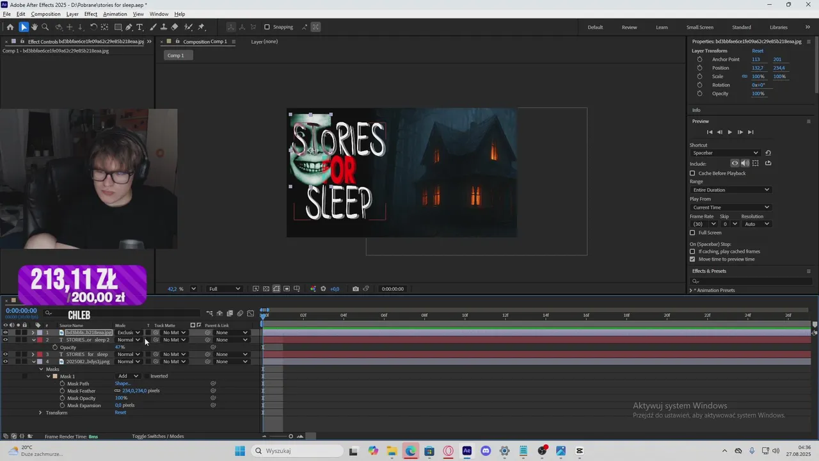Image resolution: width=819 pixels, height=461 pixels.
Task: Open Discord from the taskbar
Action: 486,451
